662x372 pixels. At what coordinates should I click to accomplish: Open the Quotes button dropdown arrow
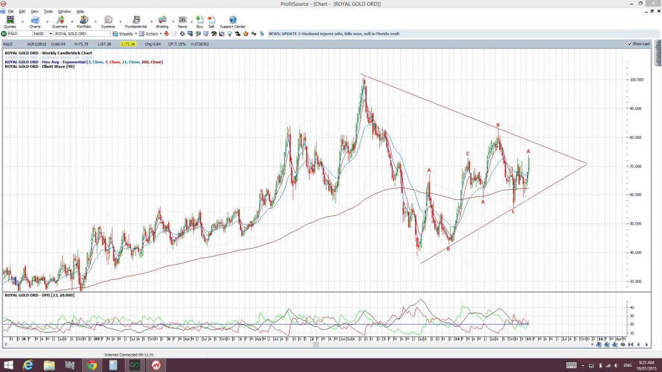coord(23,21)
